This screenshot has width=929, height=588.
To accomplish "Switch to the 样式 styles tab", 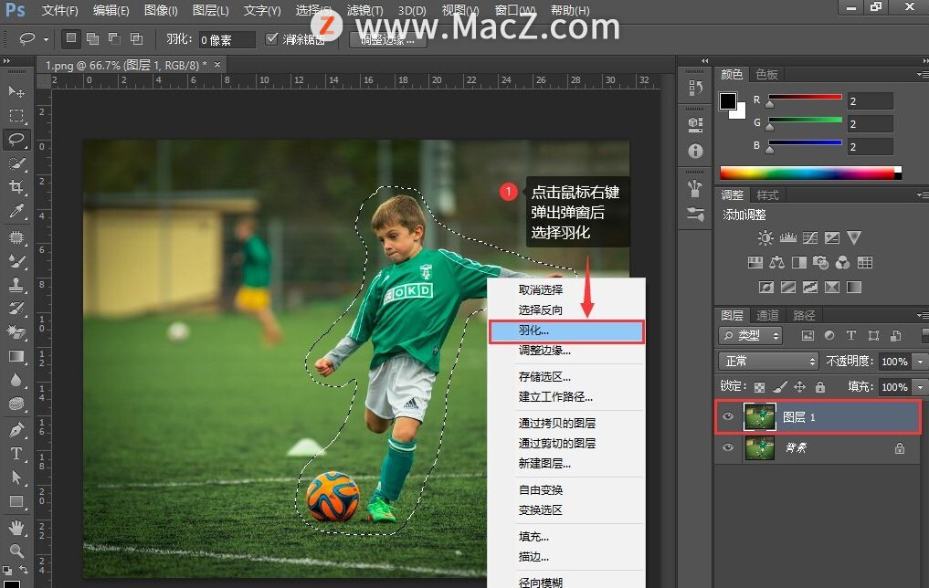I will 767,194.
